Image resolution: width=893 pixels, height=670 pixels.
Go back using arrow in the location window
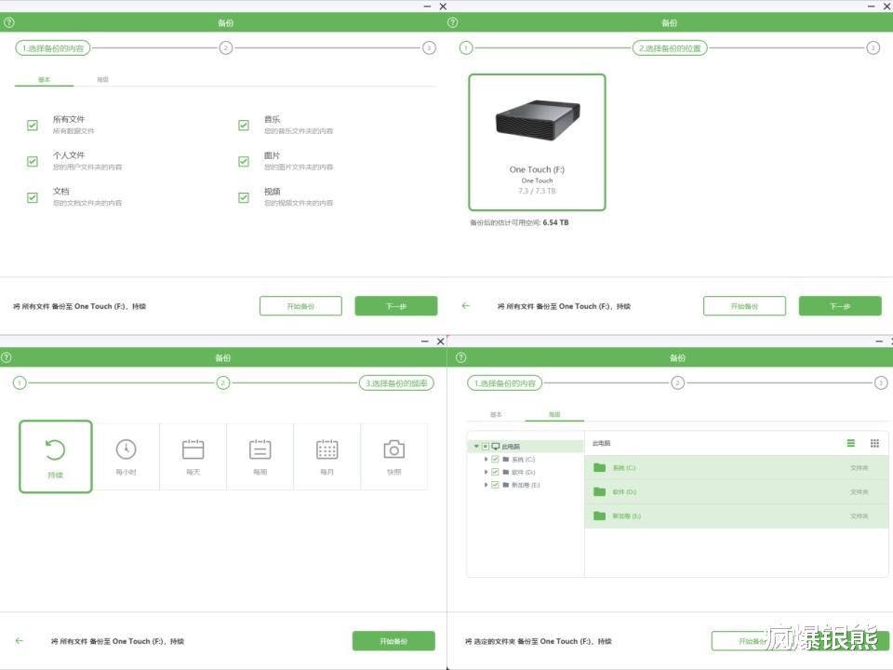(466, 306)
